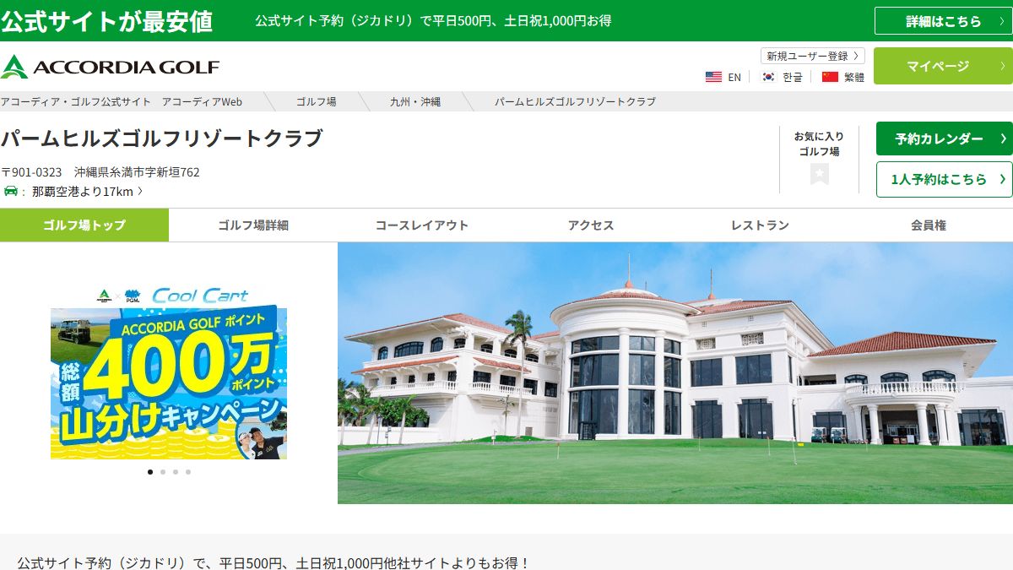This screenshot has width=1013, height=570.
Task: Select コースレイアウト tab
Action: click(422, 225)
